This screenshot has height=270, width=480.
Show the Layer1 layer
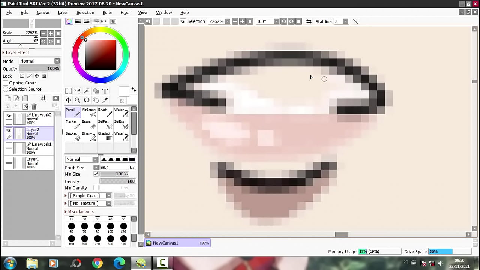(x=9, y=160)
